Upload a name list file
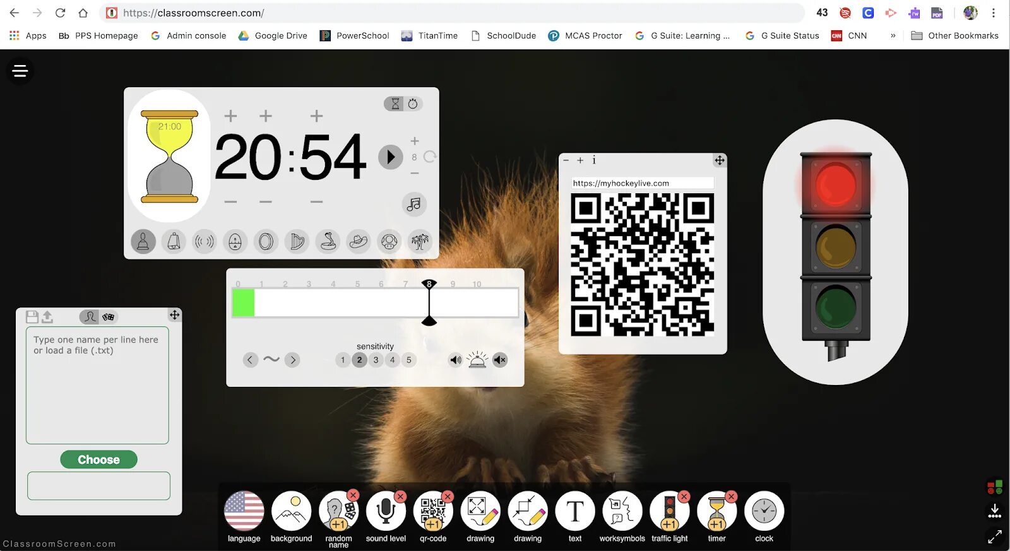 click(47, 316)
